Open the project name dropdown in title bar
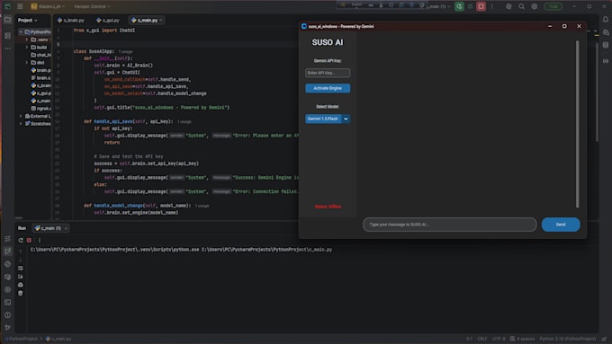612x344 pixels. pyautogui.click(x=48, y=6)
